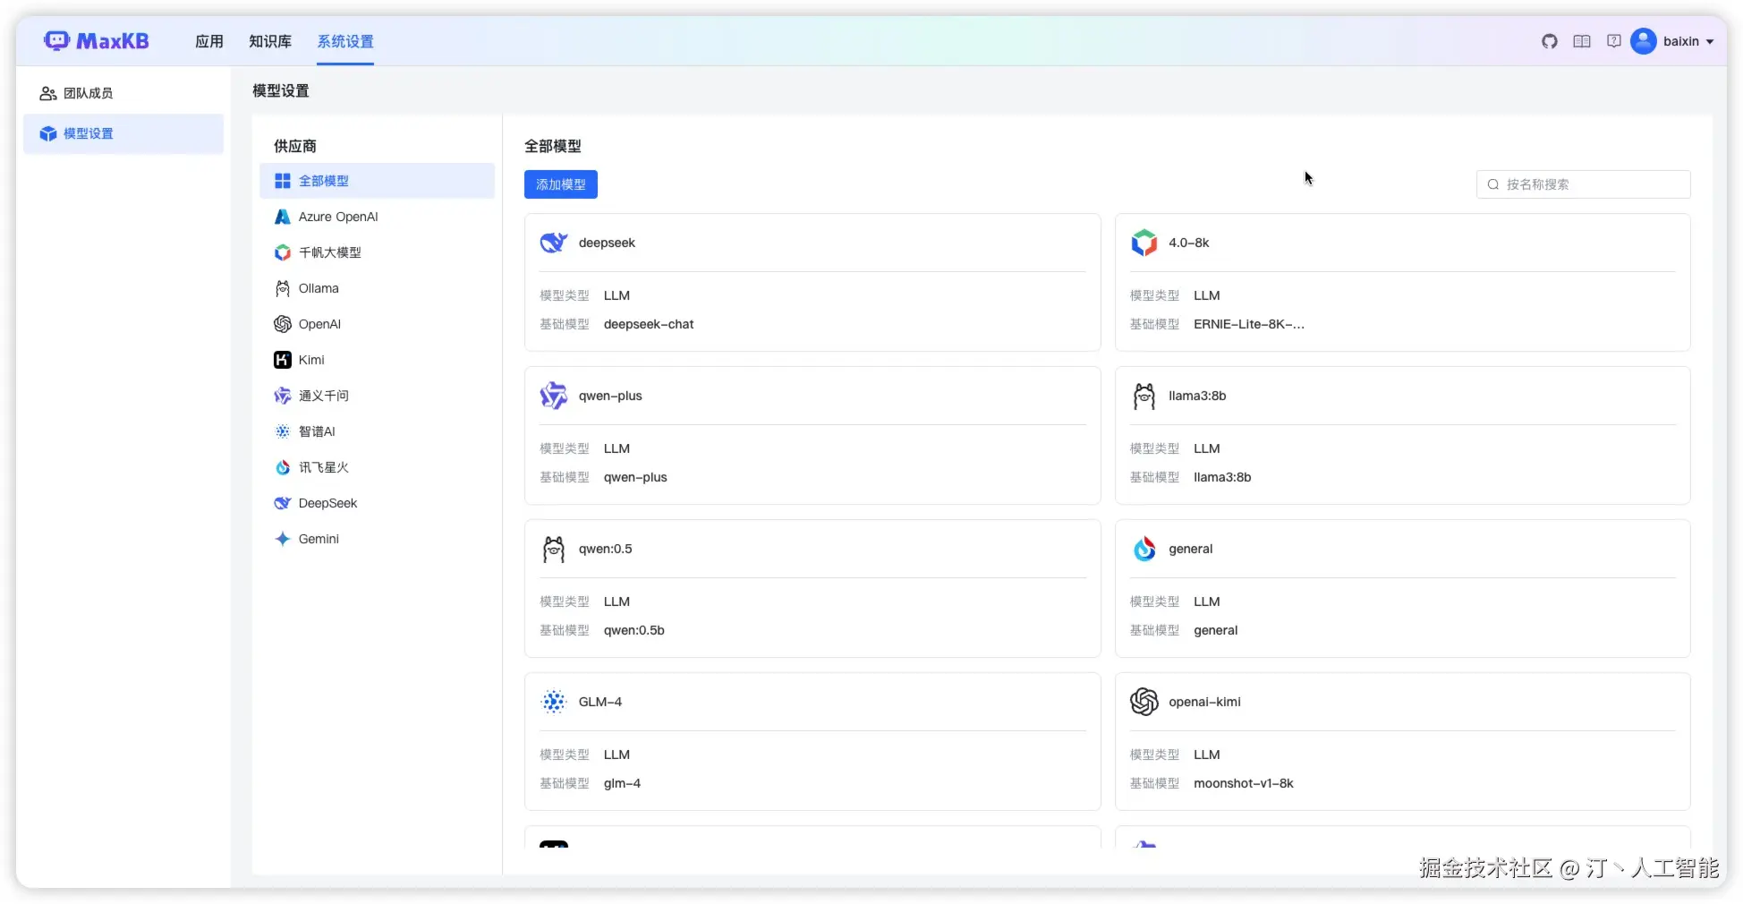Focus the 按名称搜索 search field

pyautogui.click(x=1583, y=184)
